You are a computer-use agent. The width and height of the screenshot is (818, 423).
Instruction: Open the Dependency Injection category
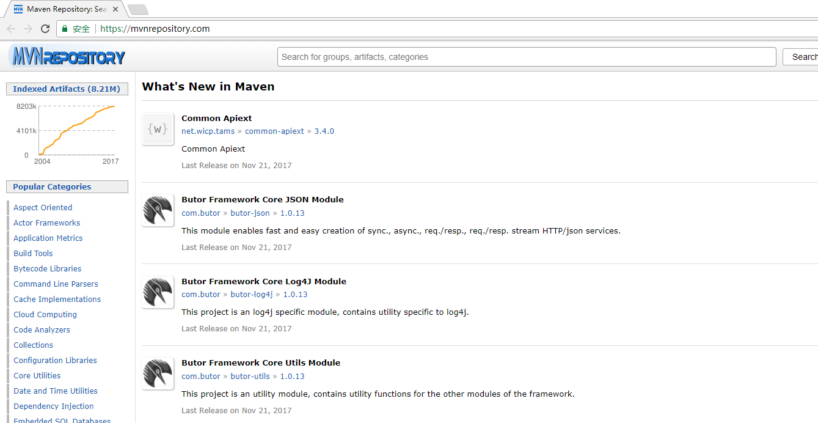pos(54,406)
